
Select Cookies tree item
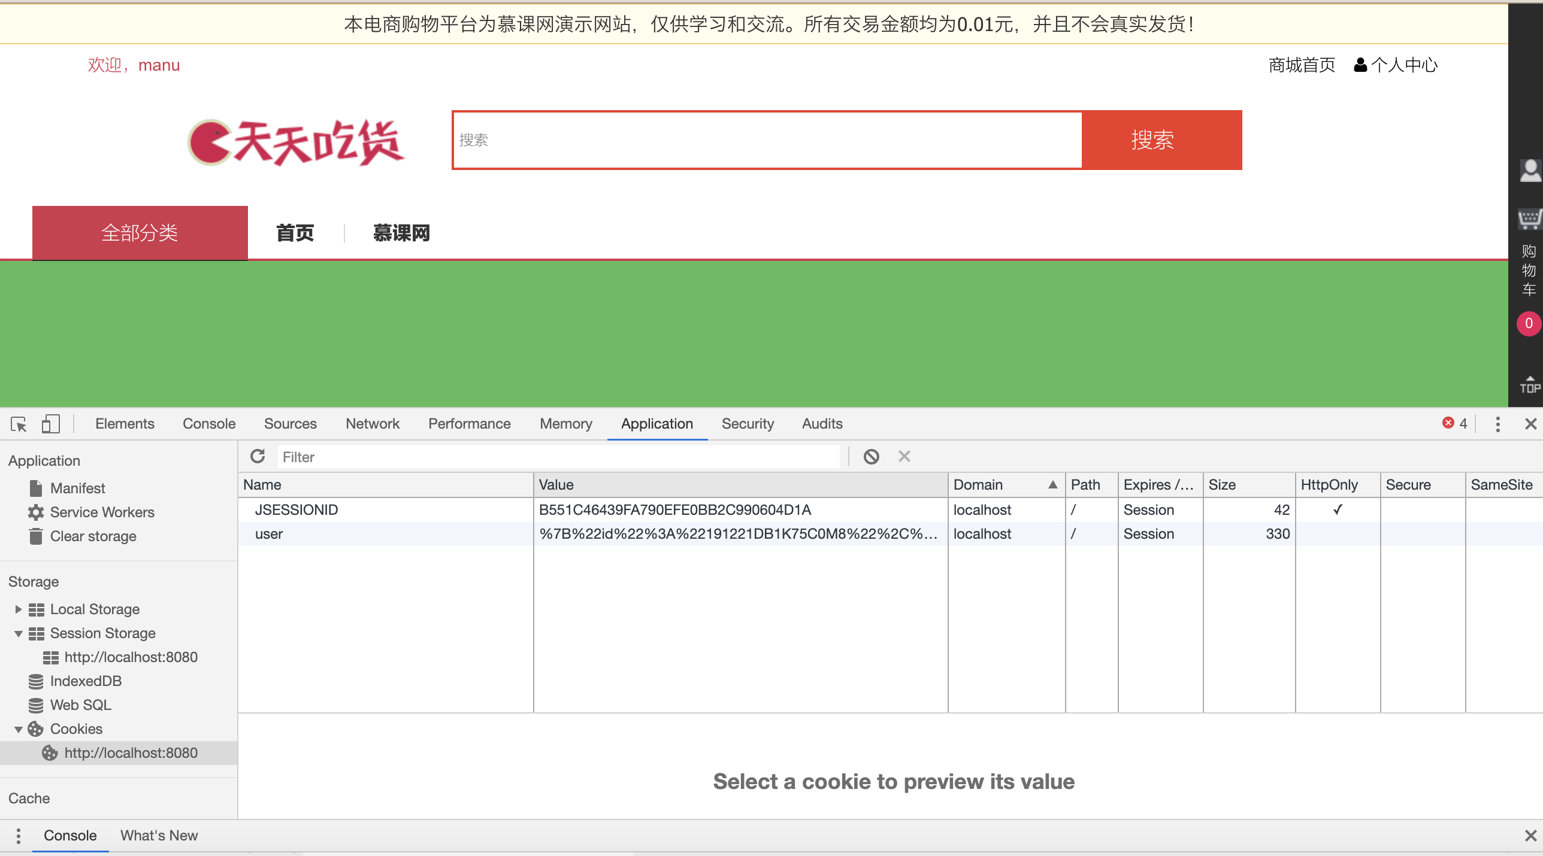click(76, 729)
